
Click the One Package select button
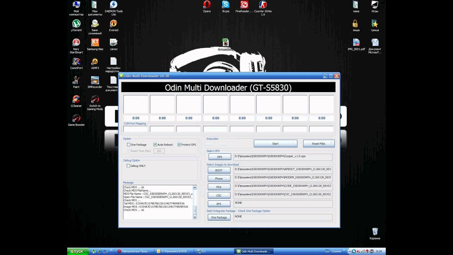click(x=219, y=217)
